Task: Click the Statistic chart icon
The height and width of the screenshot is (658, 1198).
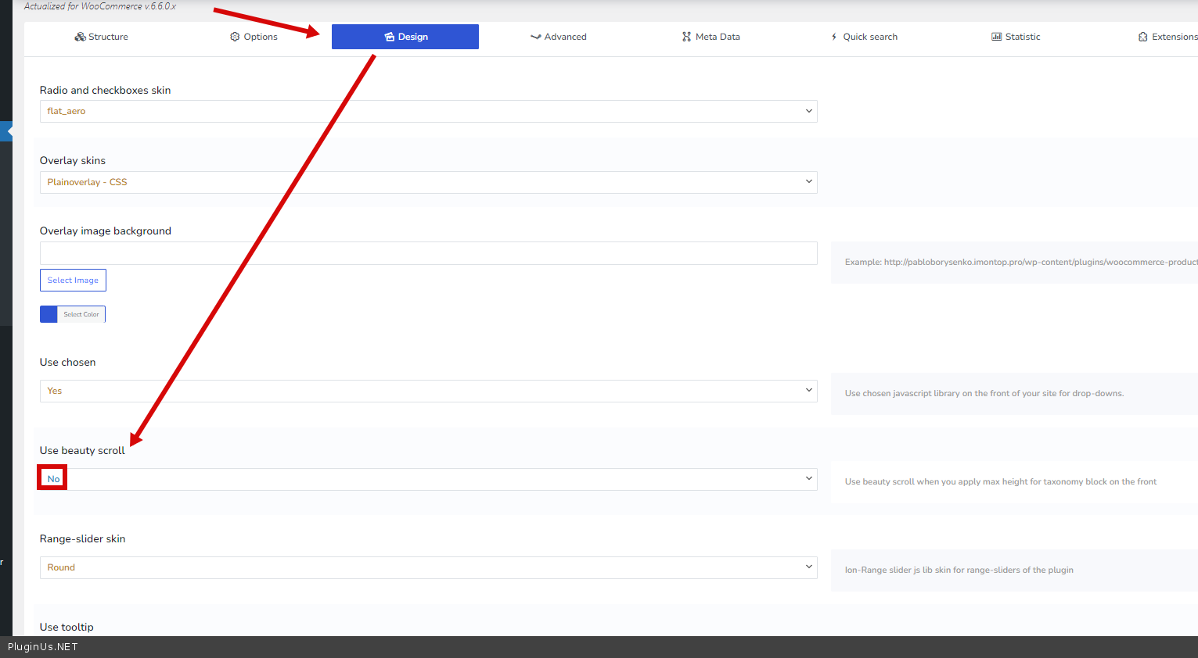Action: click(996, 37)
